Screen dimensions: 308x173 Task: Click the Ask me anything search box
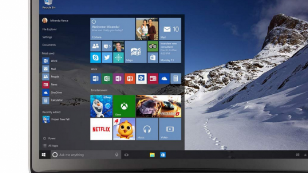(x=86, y=155)
